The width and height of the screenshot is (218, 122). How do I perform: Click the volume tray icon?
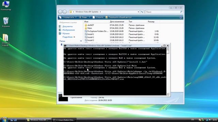(210, 120)
